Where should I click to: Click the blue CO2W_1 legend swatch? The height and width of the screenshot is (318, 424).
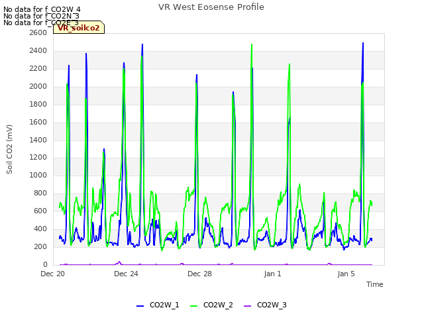point(140,305)
